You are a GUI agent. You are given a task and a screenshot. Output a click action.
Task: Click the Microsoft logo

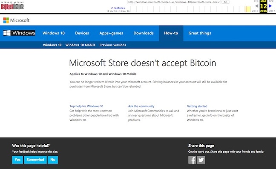coord(16,20)
